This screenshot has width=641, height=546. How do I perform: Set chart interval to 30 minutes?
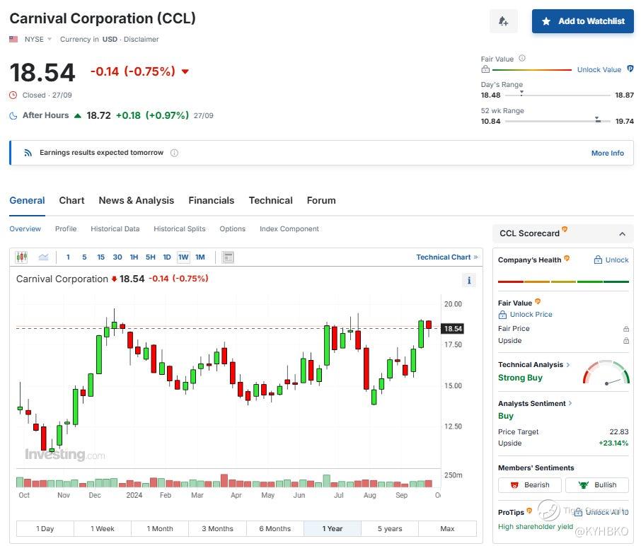click(117, 257)
